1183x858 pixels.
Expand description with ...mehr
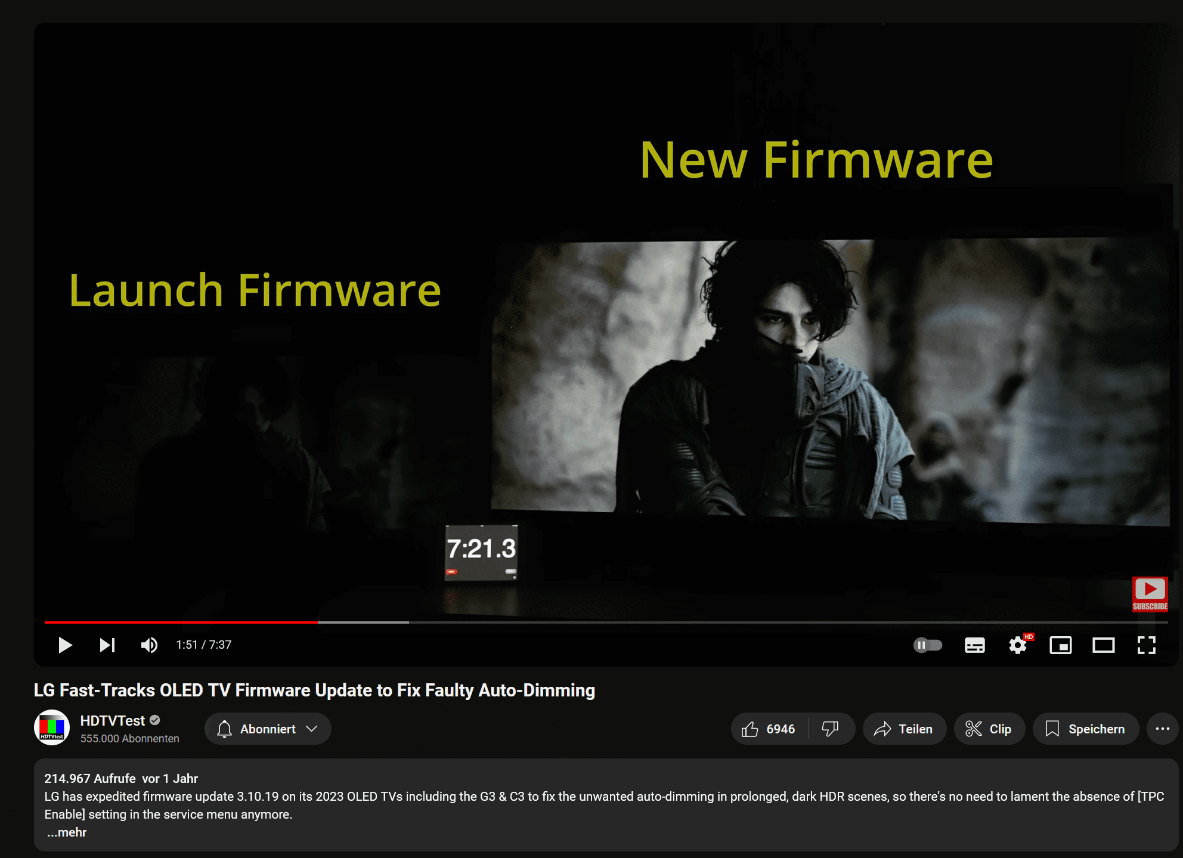[x=67, y=832]
